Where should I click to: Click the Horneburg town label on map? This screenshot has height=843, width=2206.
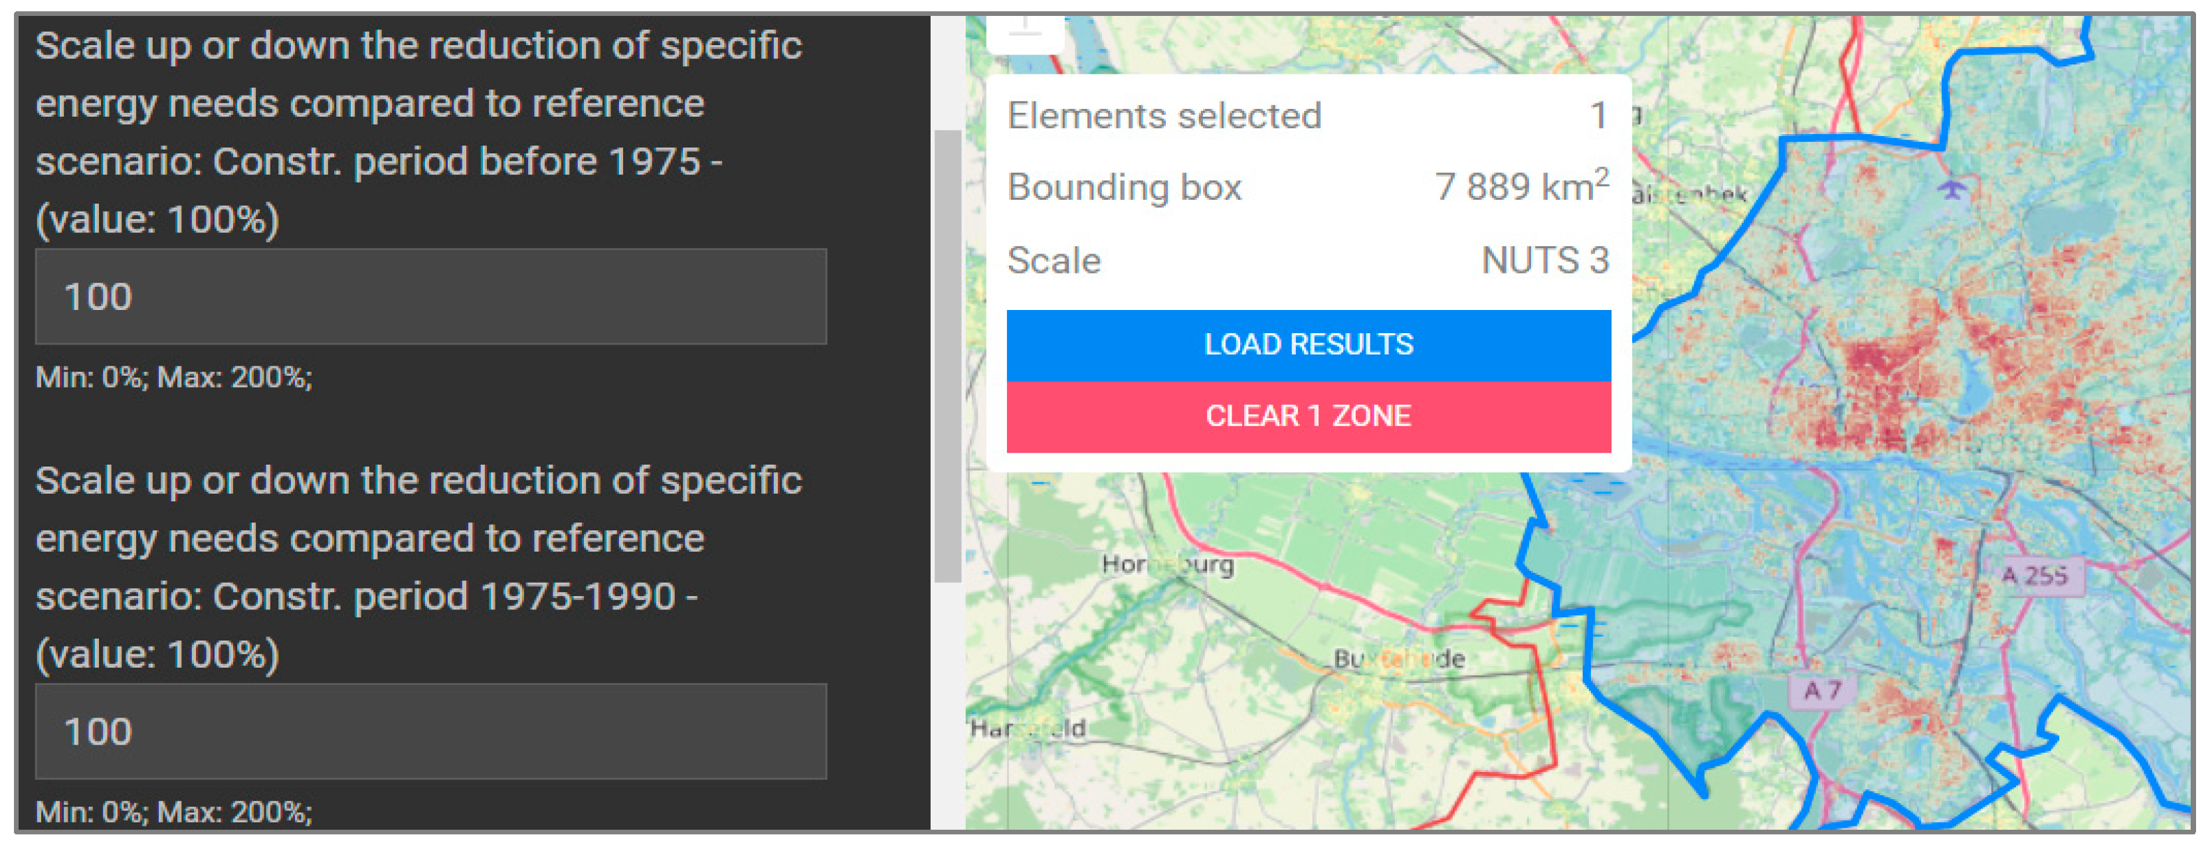click(x=1167, y=565)
